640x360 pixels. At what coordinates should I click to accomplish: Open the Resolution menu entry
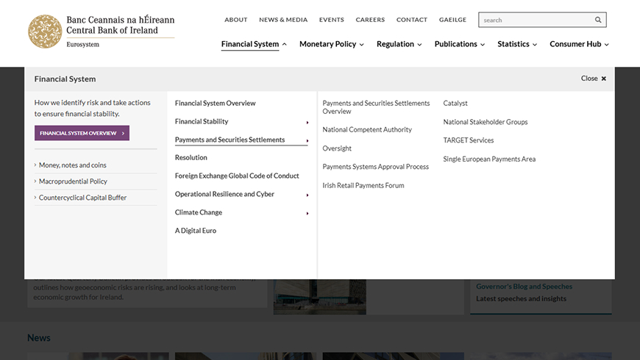point(191,157)
